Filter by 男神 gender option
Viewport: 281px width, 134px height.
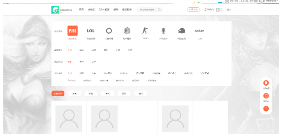click(81, 62)
